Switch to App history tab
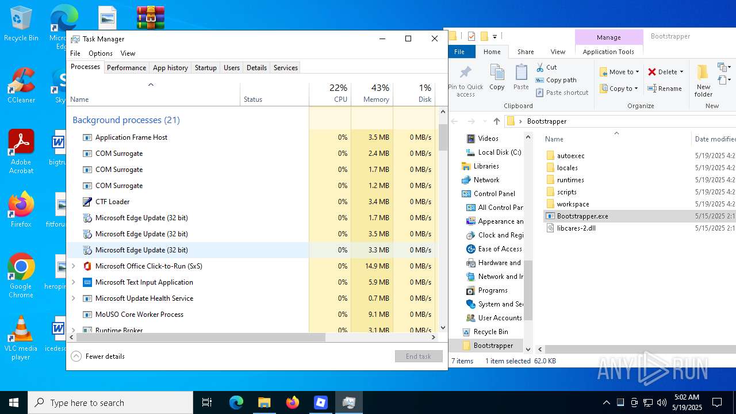736x414 pixels. click(x=170, y=68)
